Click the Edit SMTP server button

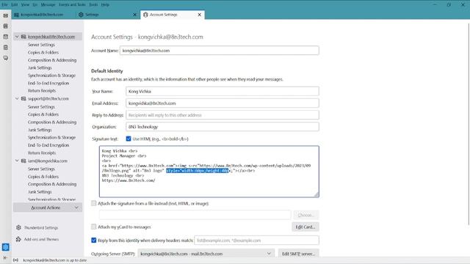(x=298, y=254)
